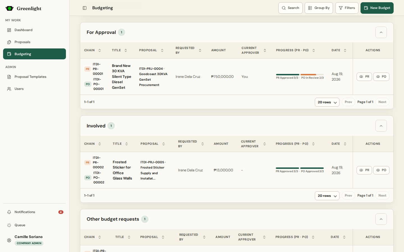Click Next in Involved table pagination

382,196
